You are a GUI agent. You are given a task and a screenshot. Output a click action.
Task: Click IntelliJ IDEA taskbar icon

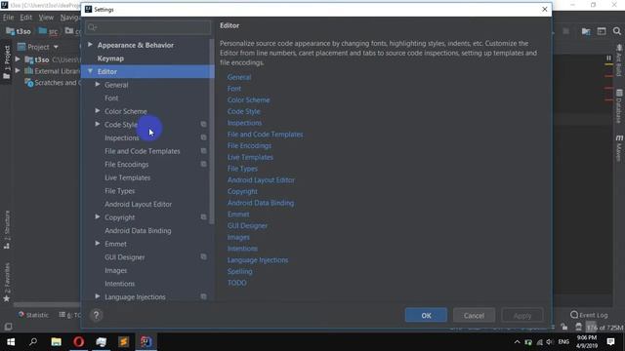click(146, 342)
